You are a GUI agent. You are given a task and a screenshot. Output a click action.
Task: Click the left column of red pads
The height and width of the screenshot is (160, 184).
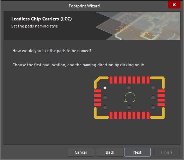click(98, 98)
